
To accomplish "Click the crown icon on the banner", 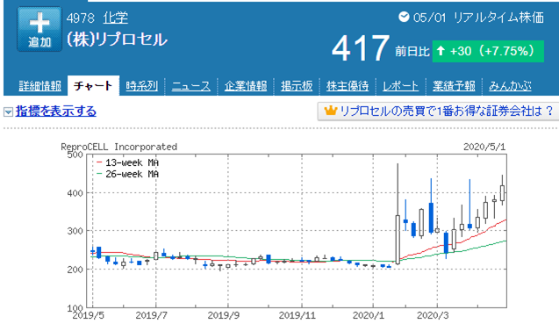I will coord(331,111).
